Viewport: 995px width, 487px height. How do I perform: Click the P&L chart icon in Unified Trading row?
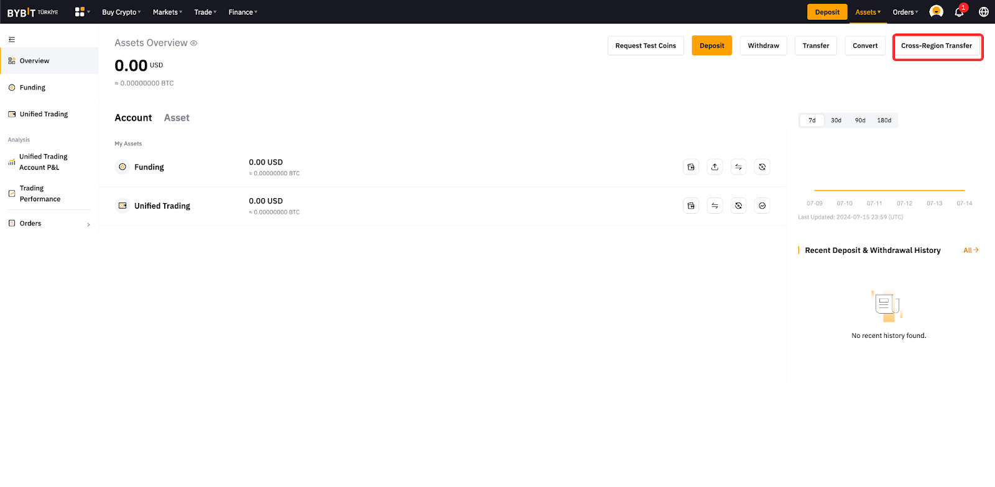762,206
